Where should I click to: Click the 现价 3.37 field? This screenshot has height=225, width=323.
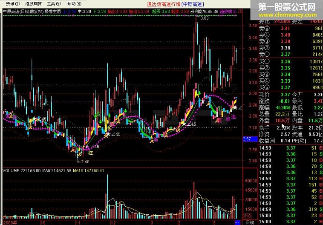[x=274, y=95]
